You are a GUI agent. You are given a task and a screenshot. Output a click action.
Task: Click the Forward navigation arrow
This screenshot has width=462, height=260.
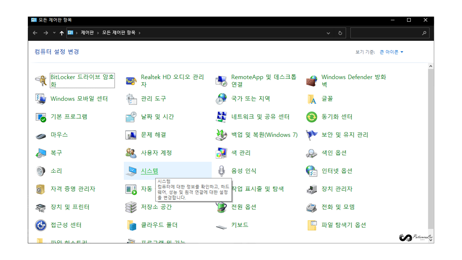(46, 33)
